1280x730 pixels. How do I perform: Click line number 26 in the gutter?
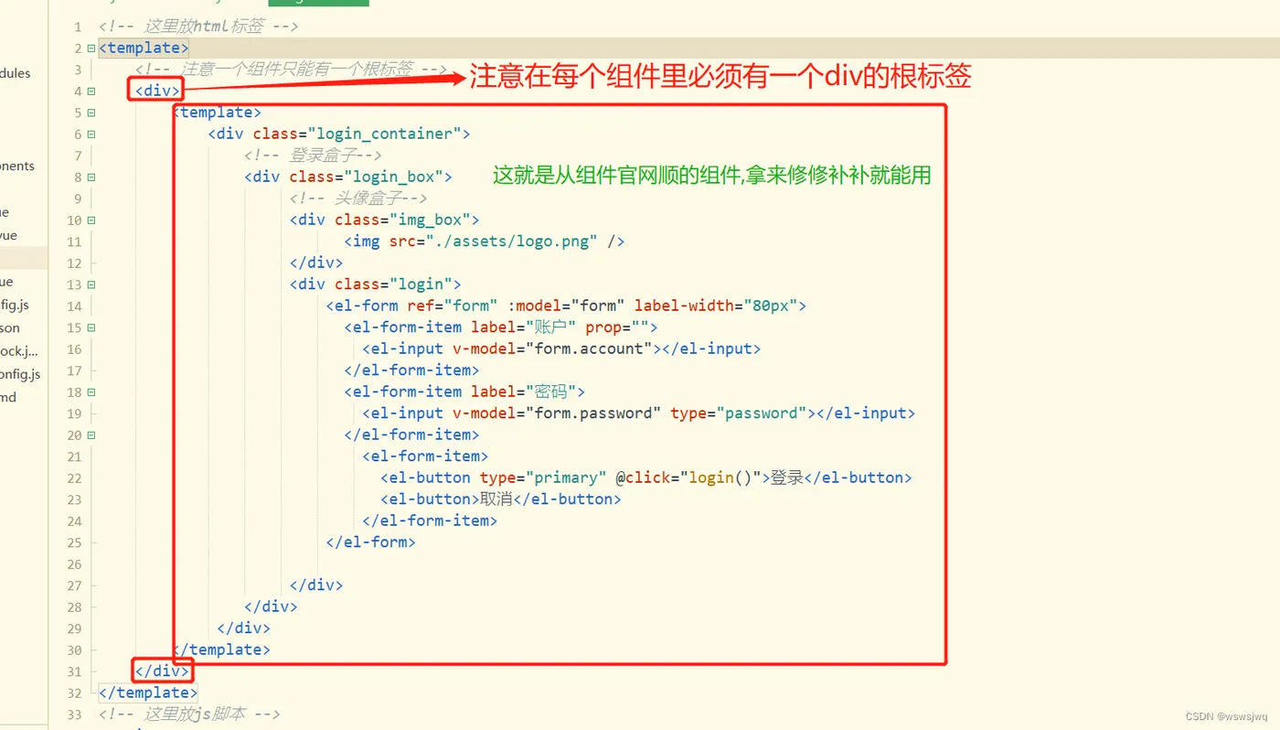[x=74, y=564]
